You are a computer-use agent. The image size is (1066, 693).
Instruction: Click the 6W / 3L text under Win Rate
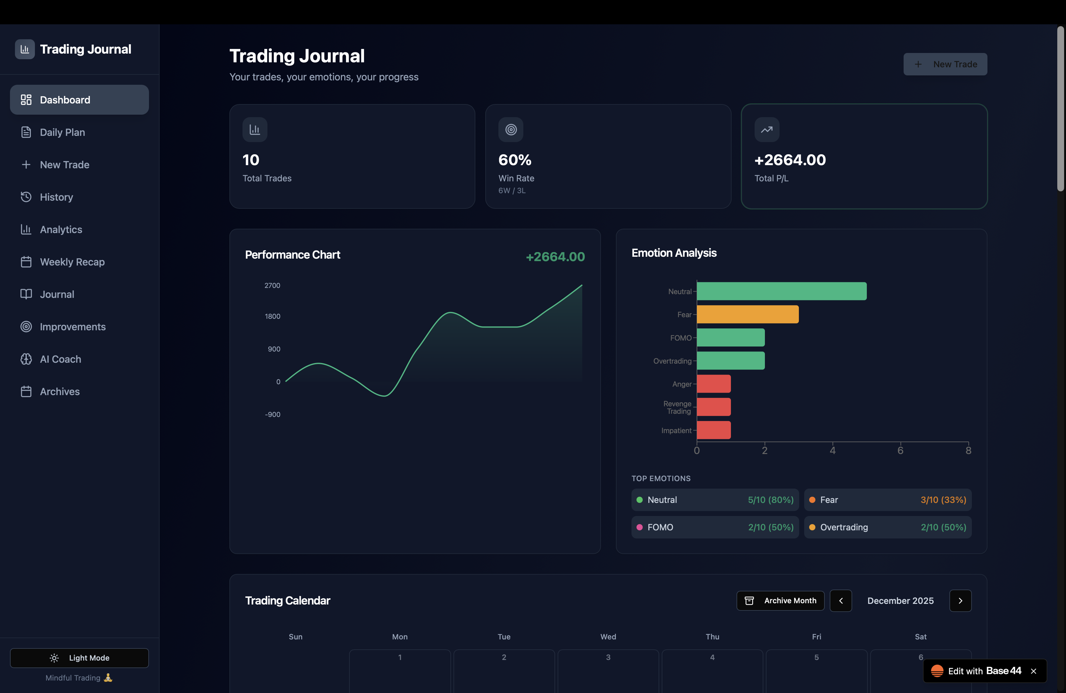512,191
